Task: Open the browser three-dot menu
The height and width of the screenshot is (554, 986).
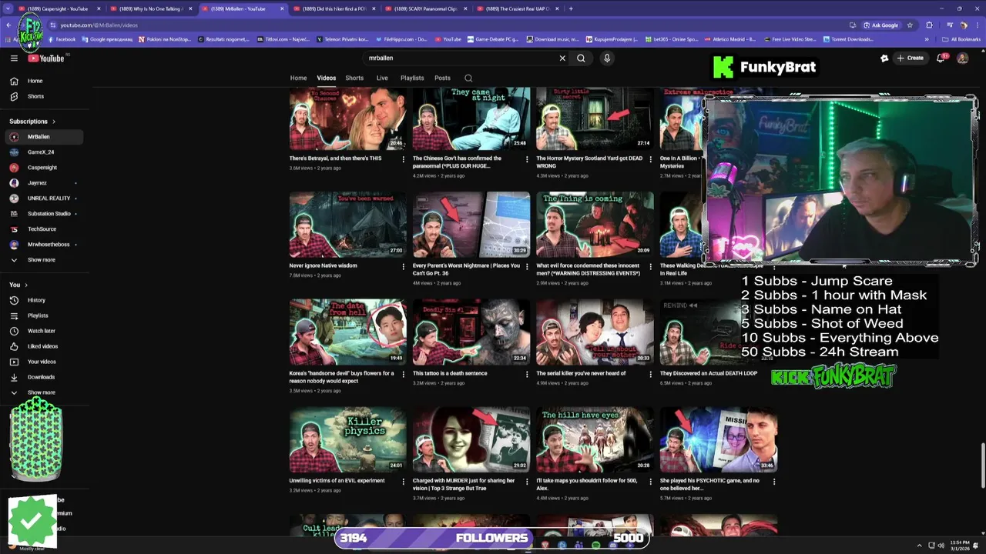Action: pyautogui.click(x=977, y=25)
